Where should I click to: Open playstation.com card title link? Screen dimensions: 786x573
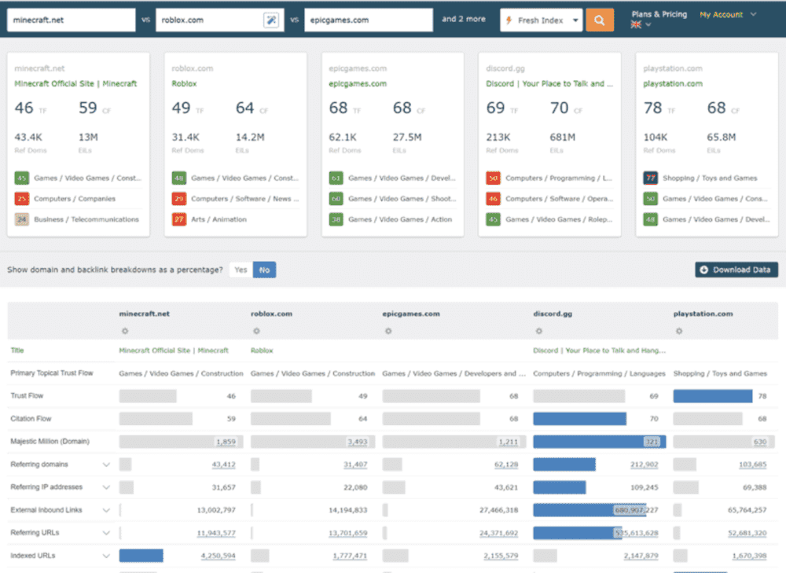(673, 84)
